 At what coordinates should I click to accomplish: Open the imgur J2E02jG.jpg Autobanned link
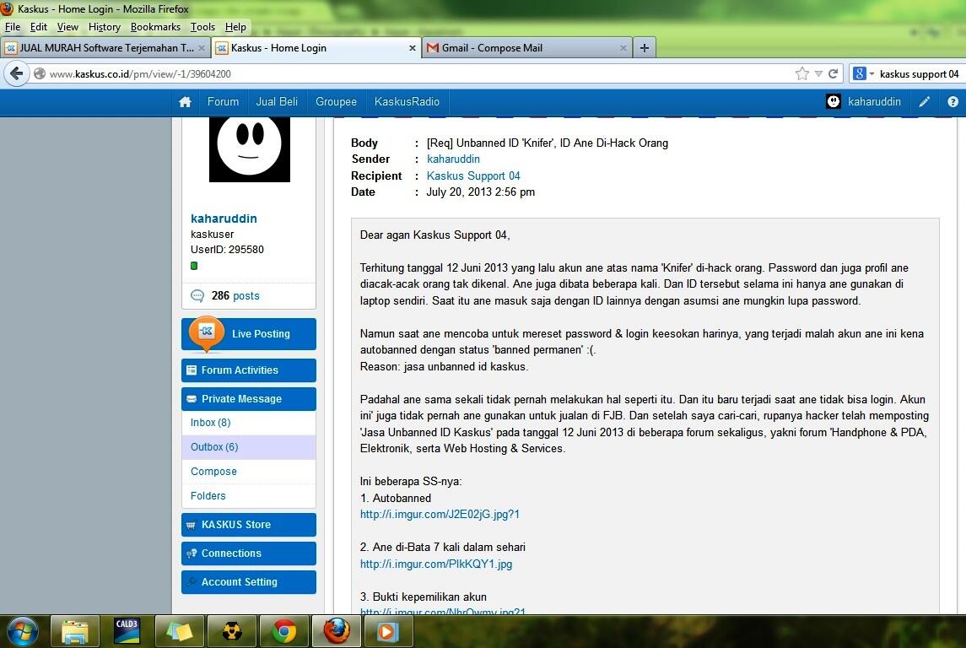coord(440,515)
